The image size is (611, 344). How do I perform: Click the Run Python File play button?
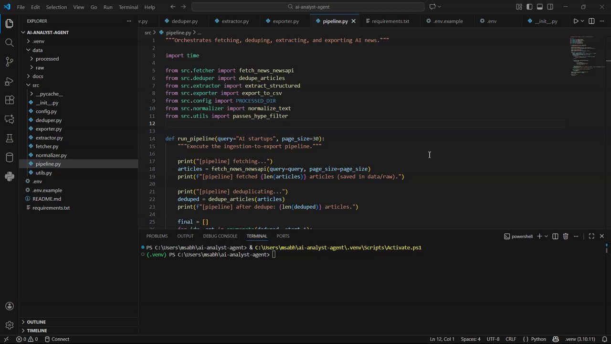point(576,21)
